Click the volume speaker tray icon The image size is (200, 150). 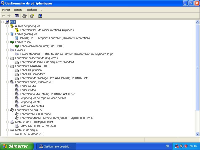(181, 146)
